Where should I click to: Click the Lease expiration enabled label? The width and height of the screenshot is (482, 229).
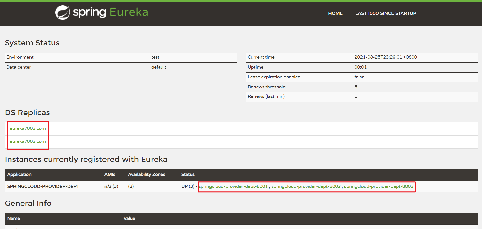(x=274, y=77)
